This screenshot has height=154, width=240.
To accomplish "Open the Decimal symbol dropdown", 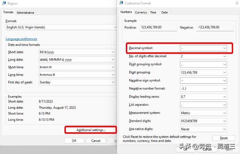I will click(203, 48).
